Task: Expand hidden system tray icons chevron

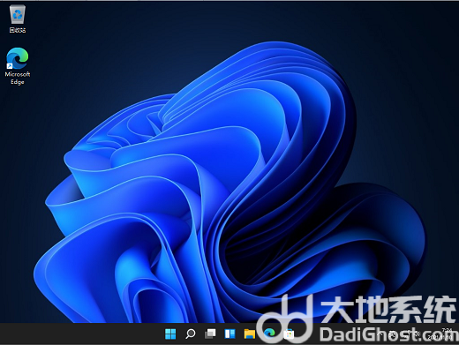Action: click(380, 334)
